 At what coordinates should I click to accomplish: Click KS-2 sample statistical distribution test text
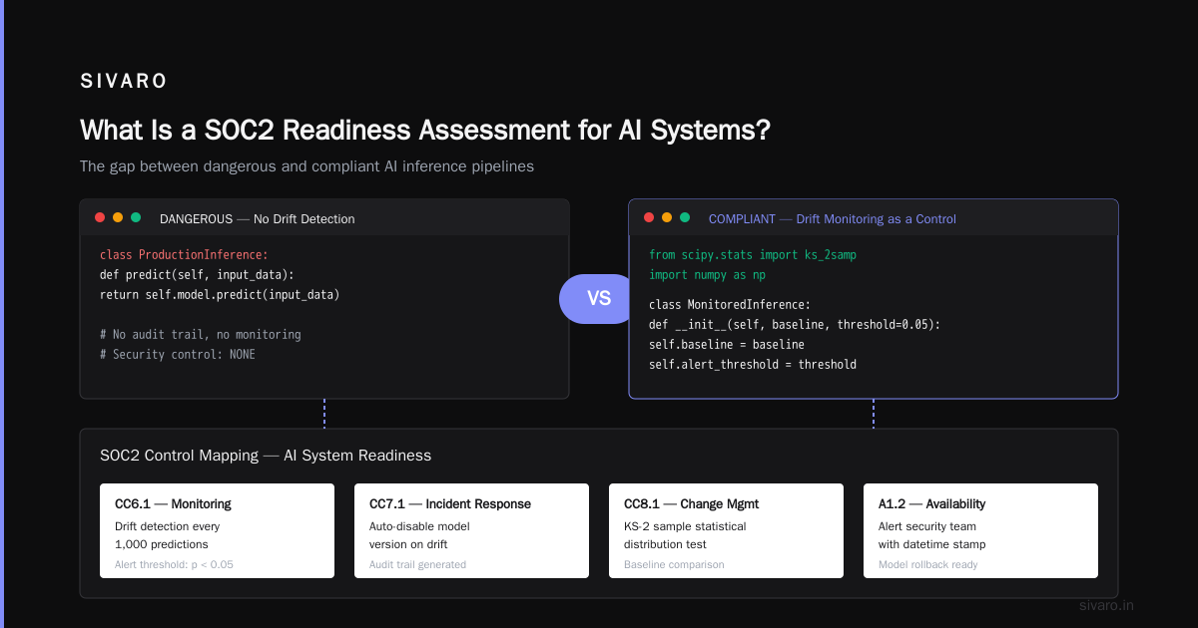685,535
